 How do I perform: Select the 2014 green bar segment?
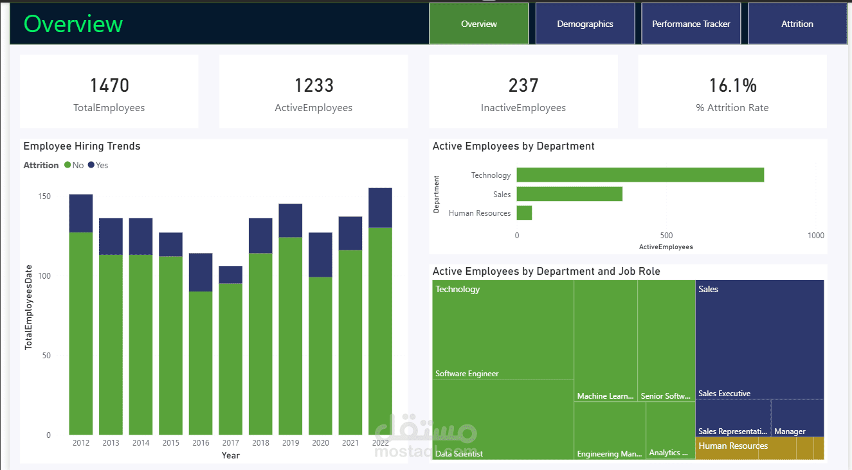(x=141, y=345)
